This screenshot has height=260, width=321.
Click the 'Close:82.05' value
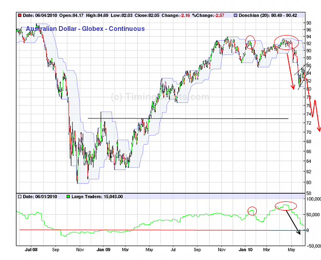click(147, 15)
